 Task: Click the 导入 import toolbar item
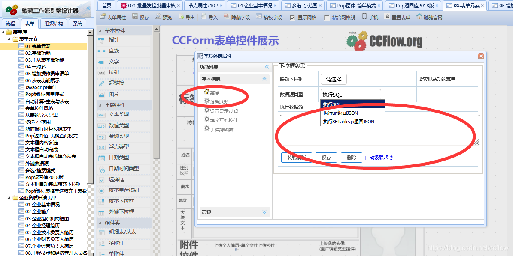pyautogui.click(x=209, y=17)
